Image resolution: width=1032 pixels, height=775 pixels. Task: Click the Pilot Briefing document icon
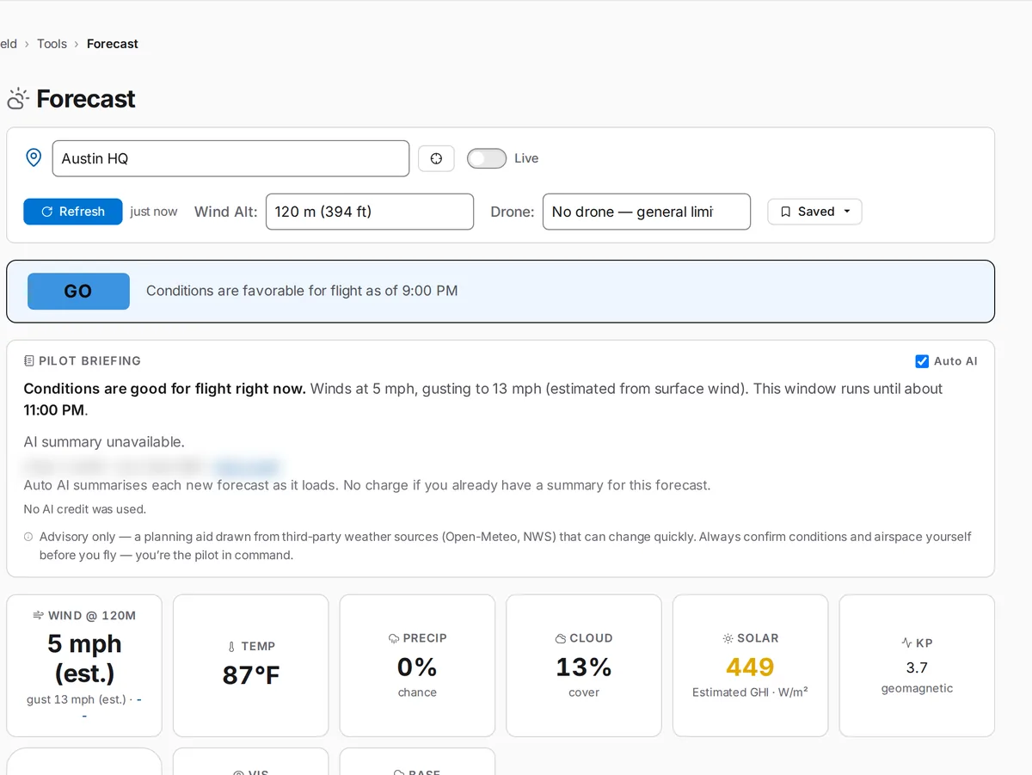[x=29, y=361]
